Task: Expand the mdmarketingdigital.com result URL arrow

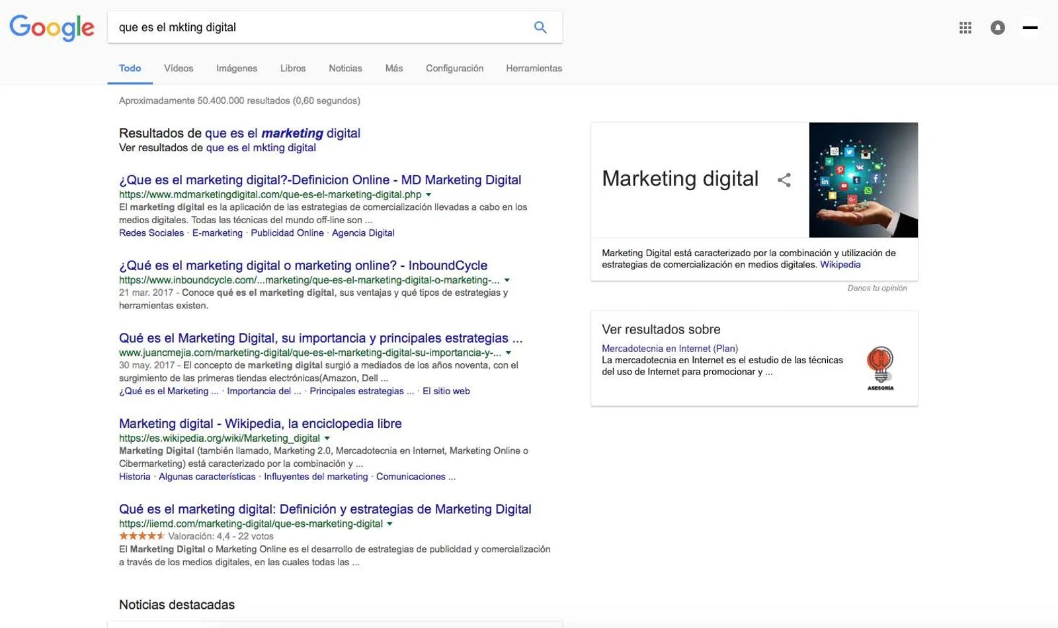Action: coord(428,195)
